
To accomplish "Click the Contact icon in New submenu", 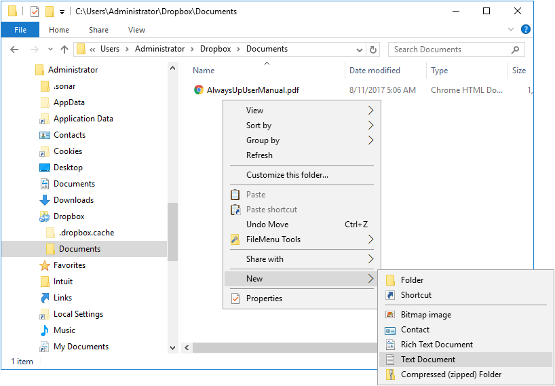I will 390,330.
